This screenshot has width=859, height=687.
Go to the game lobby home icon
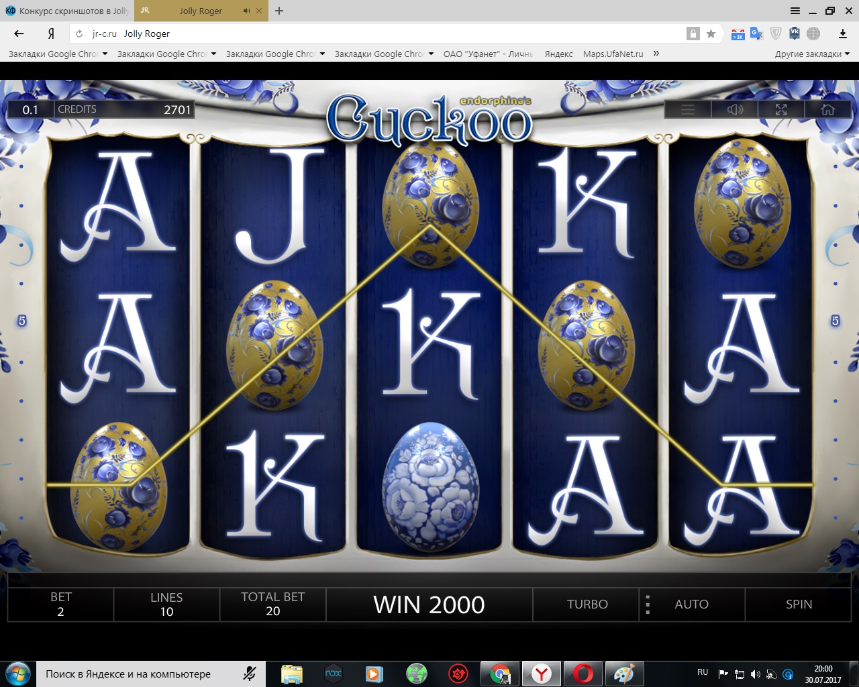pos(828,109)
